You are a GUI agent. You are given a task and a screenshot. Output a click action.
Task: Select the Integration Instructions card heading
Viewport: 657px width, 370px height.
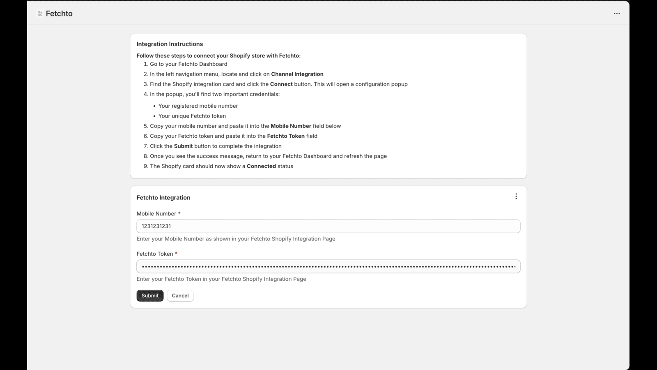[170, 44]
